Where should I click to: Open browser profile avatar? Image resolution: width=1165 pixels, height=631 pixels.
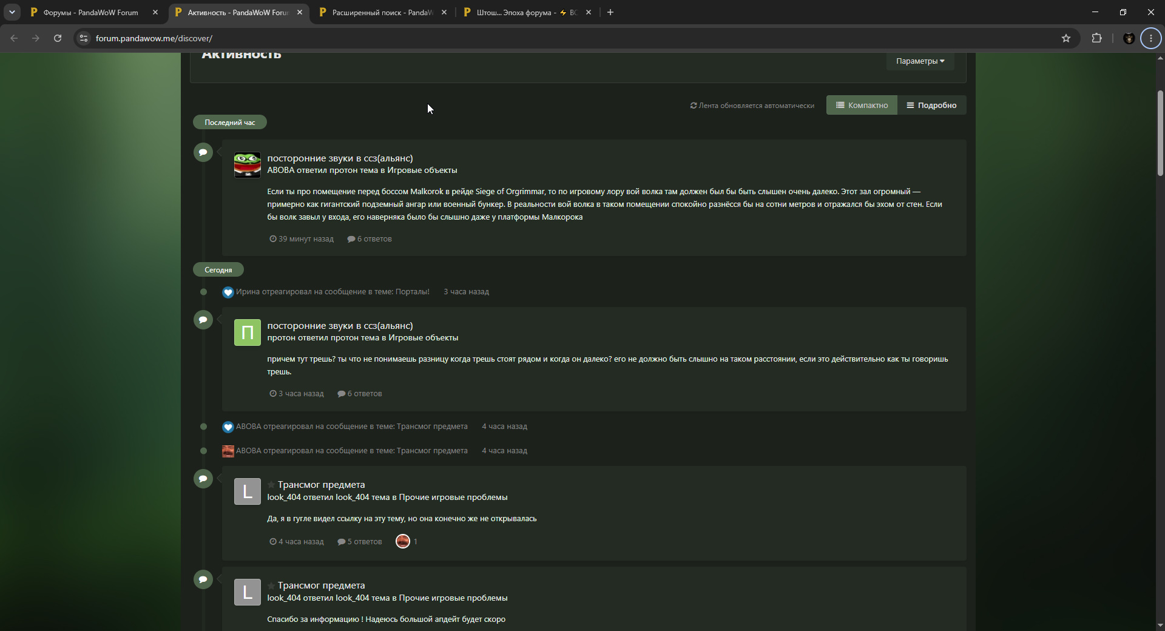pyautogui.click(x=1129, y=38)
